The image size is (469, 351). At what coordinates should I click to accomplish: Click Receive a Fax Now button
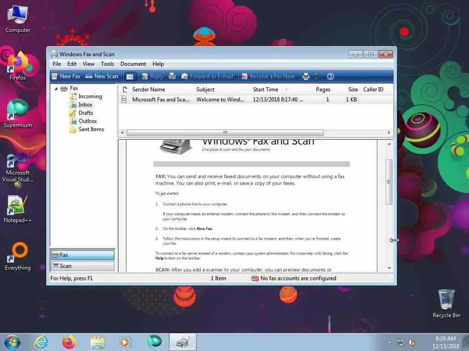[x=268, y=76]
